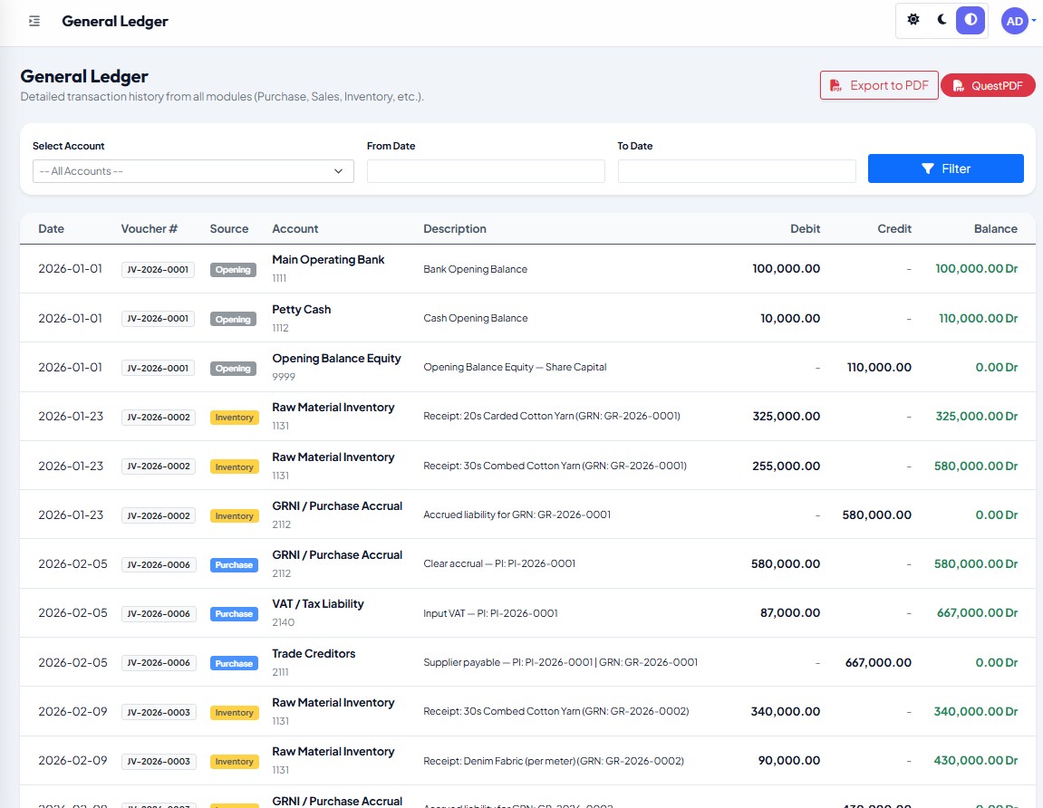
Task: Switch to dark theme moon icon
Action: tap(942, 20)
